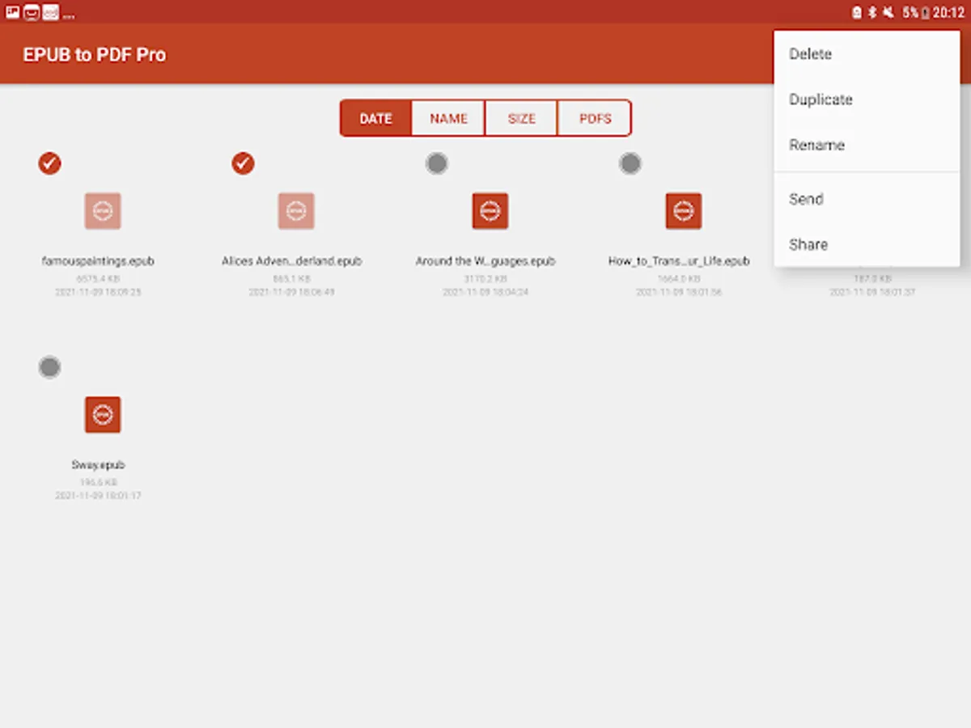Click the 2021-11-09 18:04:24 timestamp
The image size is (971, 728).
[485, 292]
